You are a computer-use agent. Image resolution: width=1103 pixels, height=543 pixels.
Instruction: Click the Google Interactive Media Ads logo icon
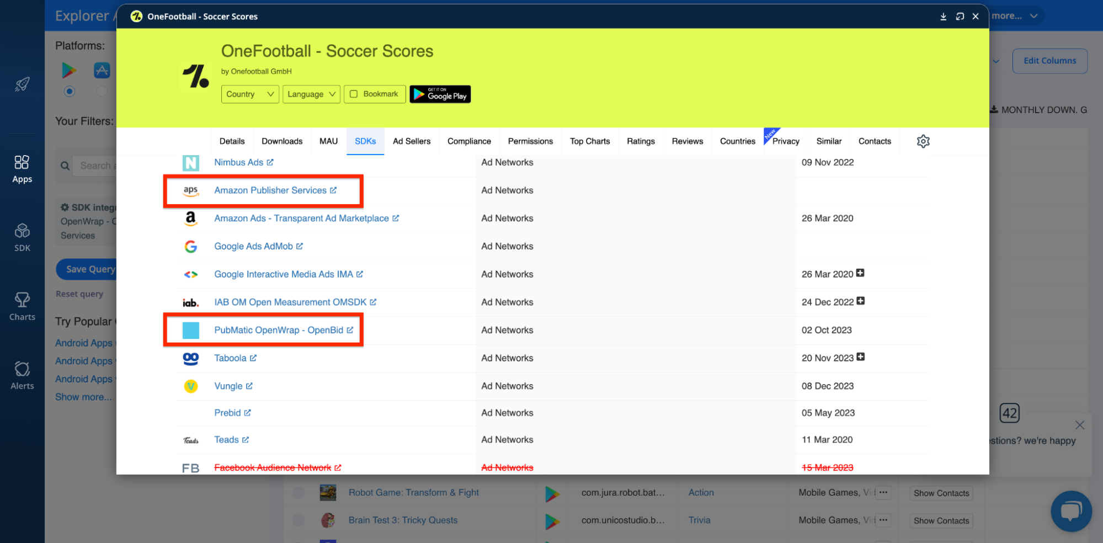click(191, 274)
